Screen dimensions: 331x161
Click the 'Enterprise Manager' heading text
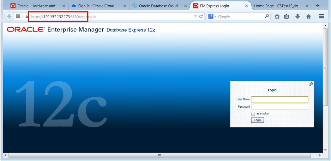[x=76, y=30]
